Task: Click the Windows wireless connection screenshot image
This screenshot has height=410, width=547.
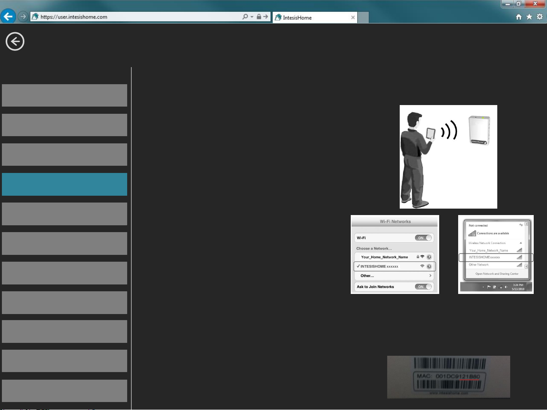Action: pos(496,254)
